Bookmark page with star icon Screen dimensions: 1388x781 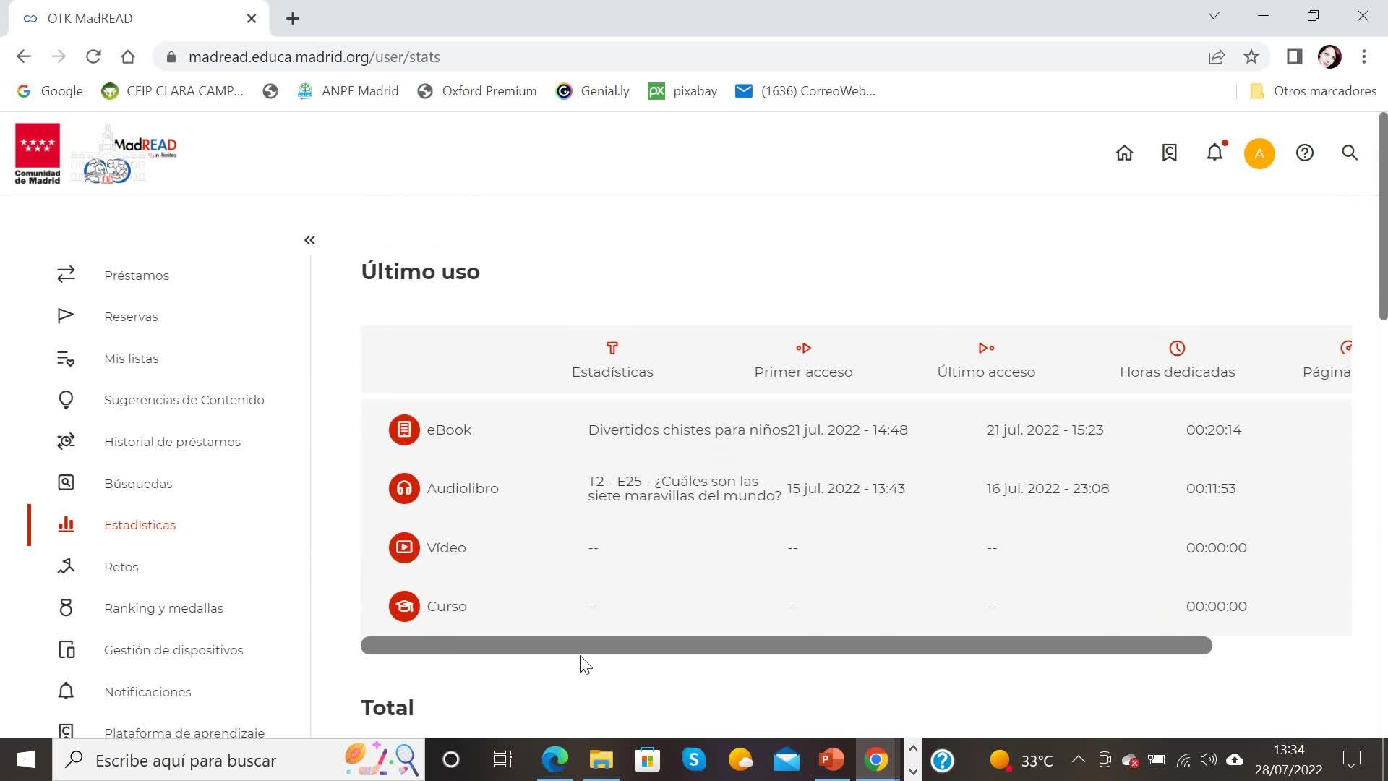(1251, 56)
